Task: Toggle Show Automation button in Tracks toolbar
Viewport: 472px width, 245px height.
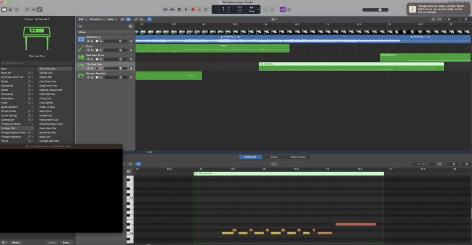Action: pos(136,19)
